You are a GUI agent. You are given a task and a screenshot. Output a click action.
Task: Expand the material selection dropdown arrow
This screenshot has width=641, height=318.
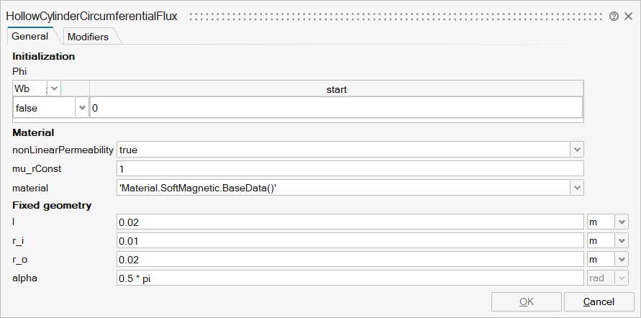(x=576, y=187)
